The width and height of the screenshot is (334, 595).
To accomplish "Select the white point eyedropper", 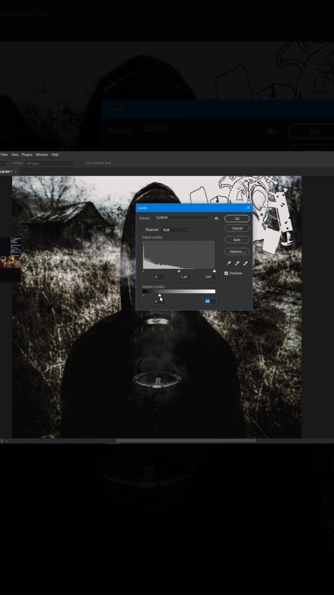I will pyautogui.click(x=245, y=263).
